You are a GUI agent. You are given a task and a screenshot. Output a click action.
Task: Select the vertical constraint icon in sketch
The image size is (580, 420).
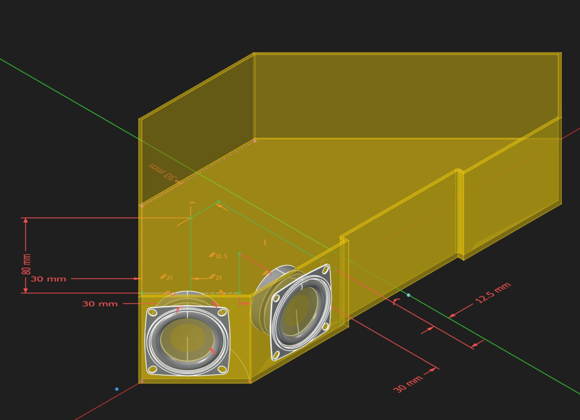point(265,242)
